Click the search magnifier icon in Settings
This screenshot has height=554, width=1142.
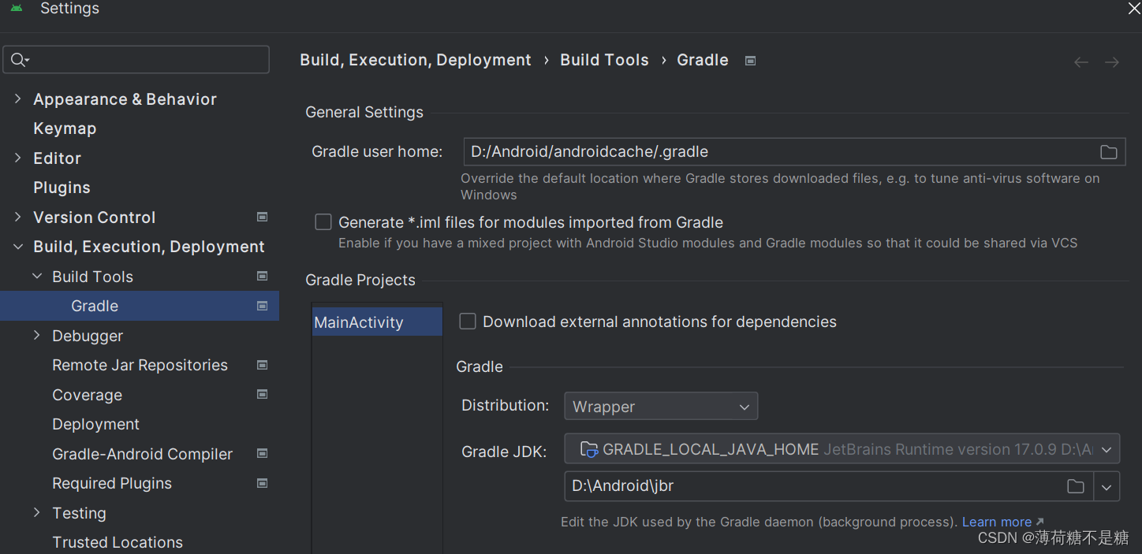pyautogui.click(x=19, y=60)
